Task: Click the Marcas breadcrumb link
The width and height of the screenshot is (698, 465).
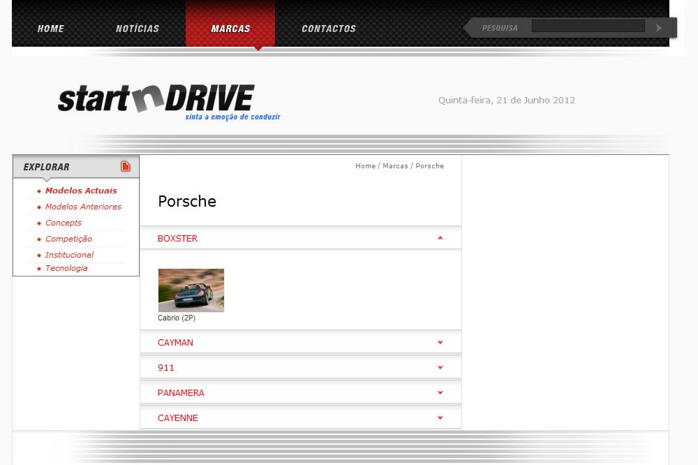Action: 395,165
